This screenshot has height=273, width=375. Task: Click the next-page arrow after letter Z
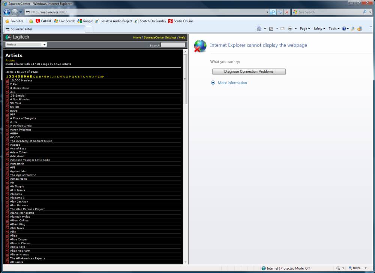102,76
